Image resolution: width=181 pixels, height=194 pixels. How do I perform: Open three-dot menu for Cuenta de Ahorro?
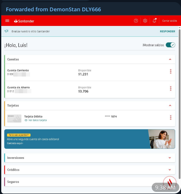pyautogui.click(x=171, y=89)
